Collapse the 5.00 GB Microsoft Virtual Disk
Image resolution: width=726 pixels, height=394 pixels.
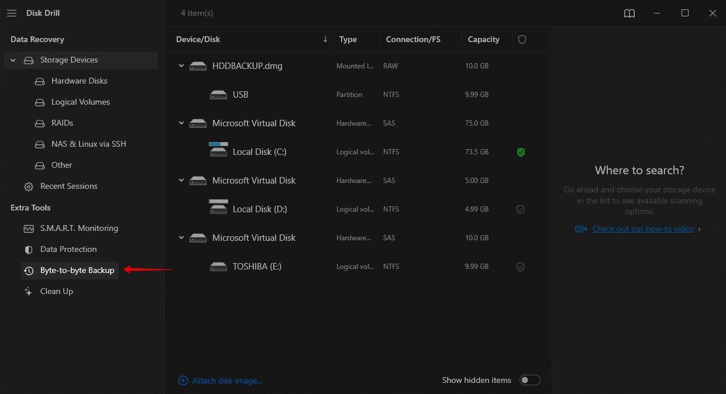pyautogui.click(x=181, y=181)
